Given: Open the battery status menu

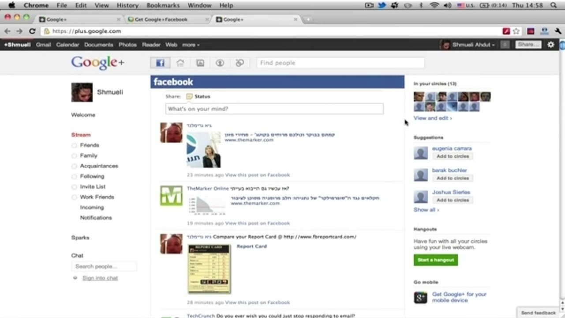Looking at the screenshot, I should point(493,5).
